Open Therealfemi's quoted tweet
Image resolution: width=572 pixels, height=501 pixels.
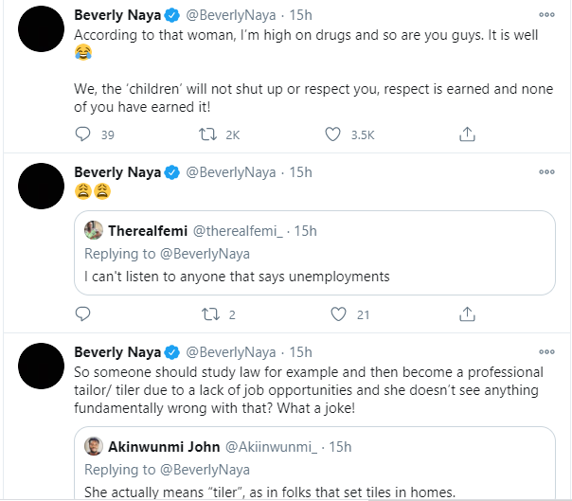coord(314,253)
